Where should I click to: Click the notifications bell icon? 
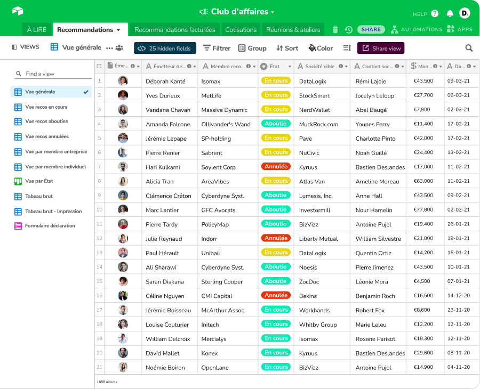[x=450, y=13]
